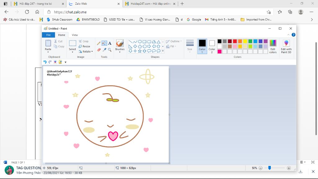Pick the Right arrow shape
The height and width of the screenshot is (179, 318).
(x=149, y=47)
